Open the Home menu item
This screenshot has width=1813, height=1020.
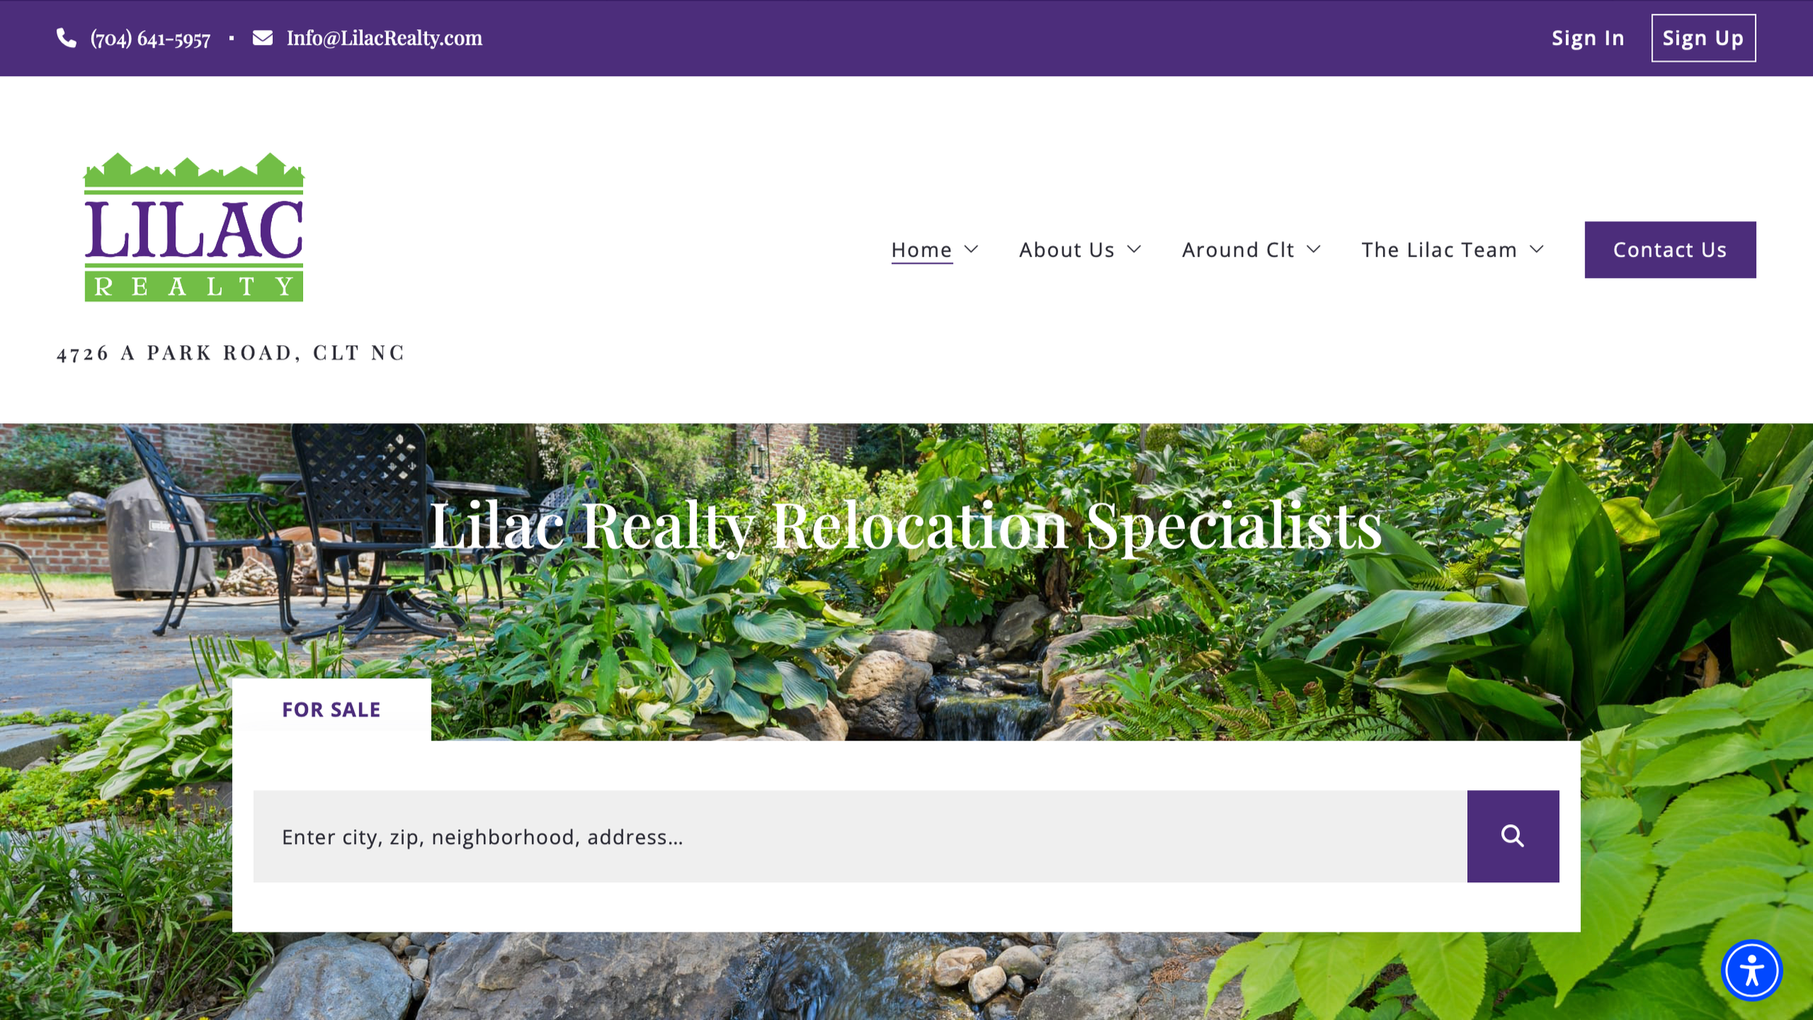(921, 250)
